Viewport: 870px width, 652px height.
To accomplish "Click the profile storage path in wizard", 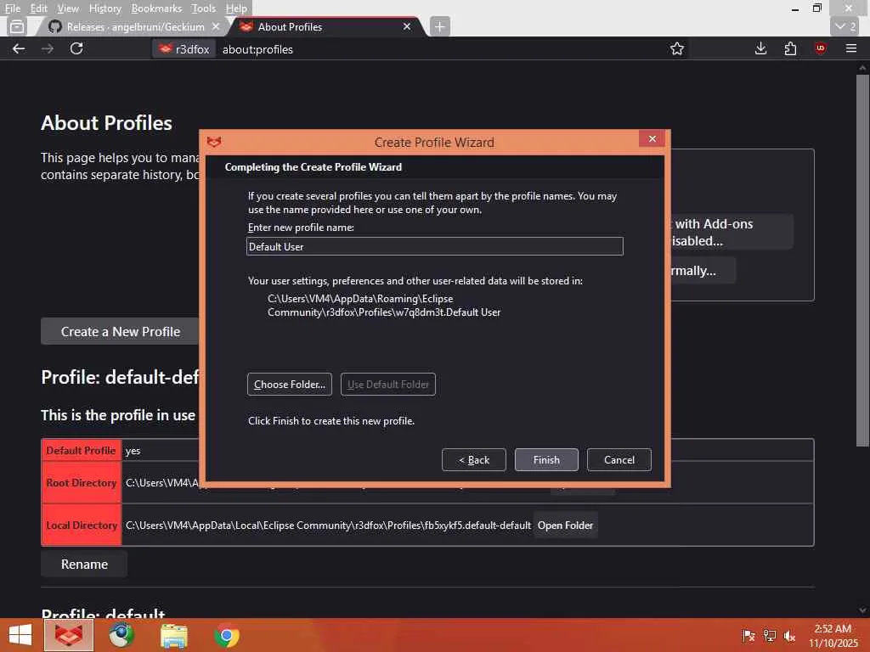I will pos(384,306).
